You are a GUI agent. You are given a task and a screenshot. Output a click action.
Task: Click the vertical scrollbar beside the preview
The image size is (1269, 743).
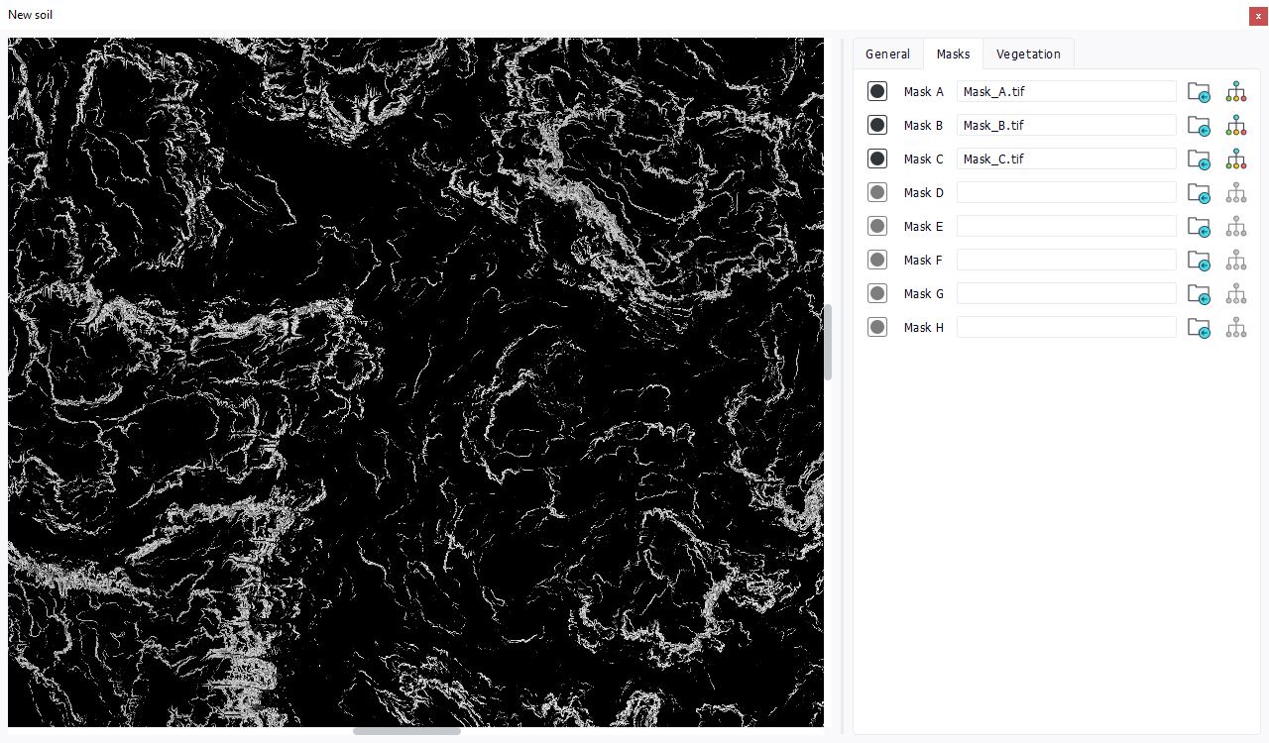click(x=829, y=342)
